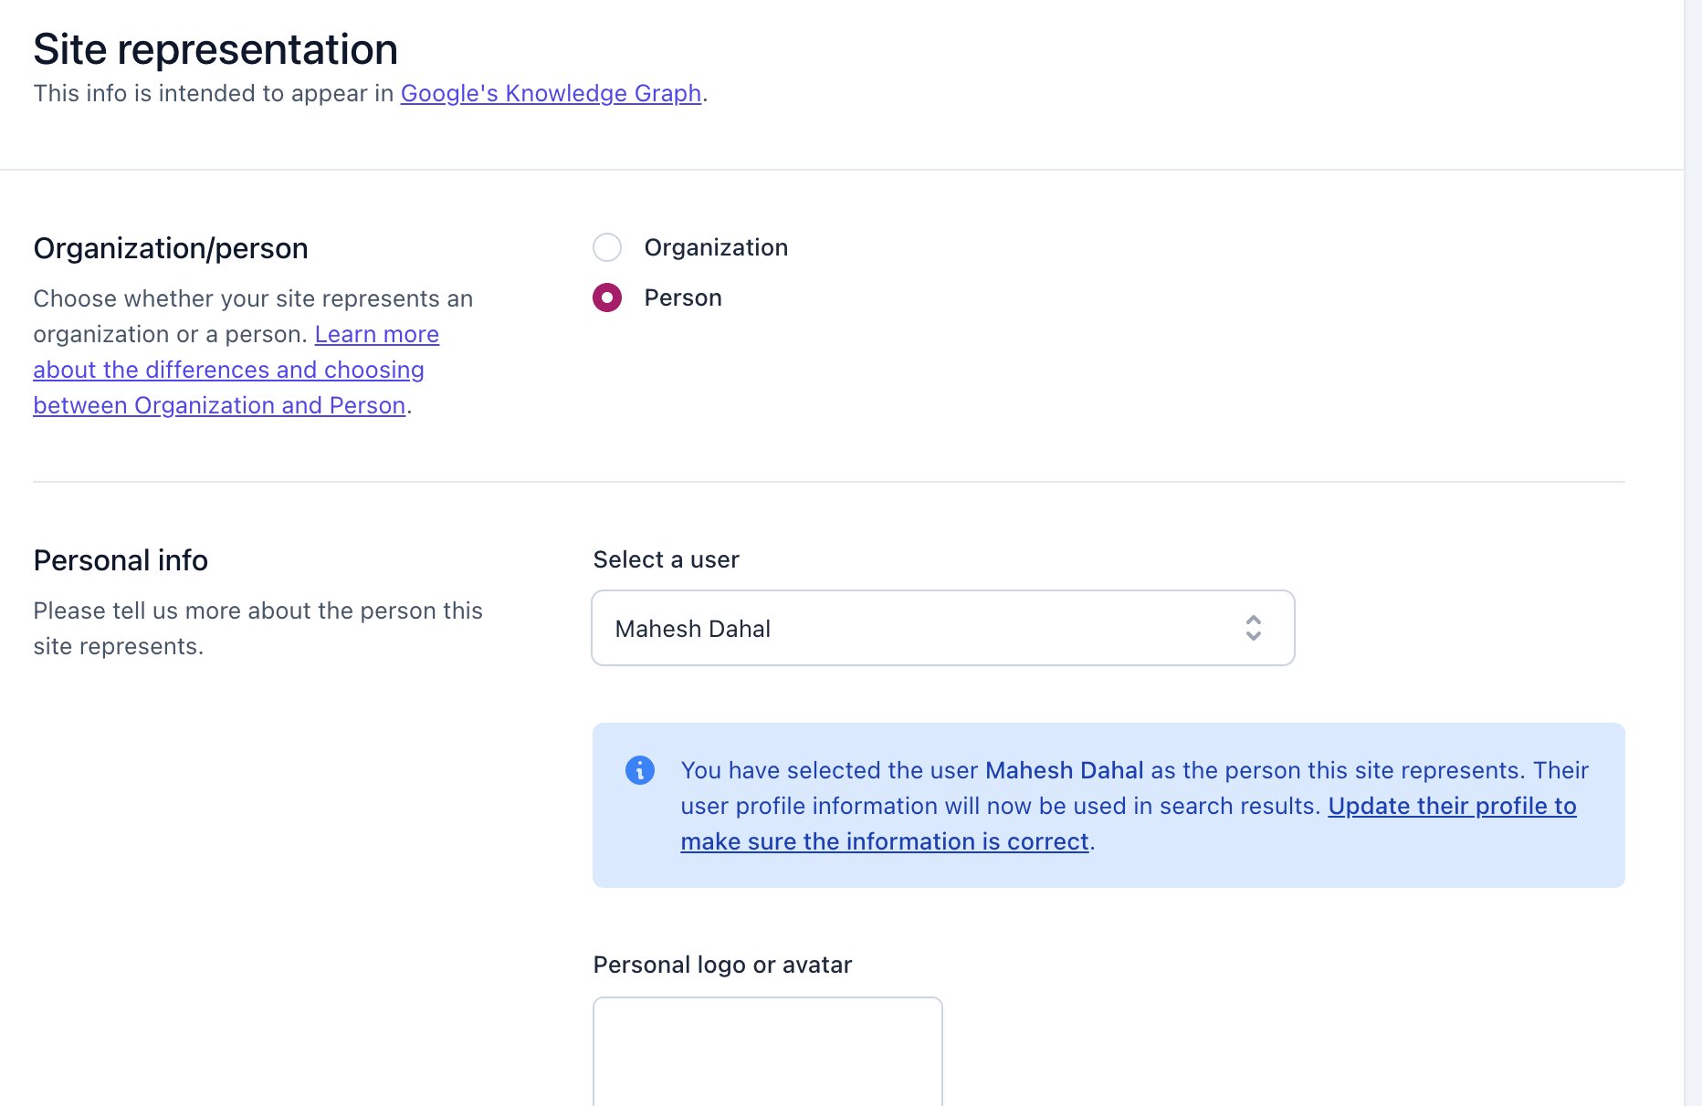Click the chevron icon on the user selector
The image size is (1702, 1106).
(x=1255, y=628)
